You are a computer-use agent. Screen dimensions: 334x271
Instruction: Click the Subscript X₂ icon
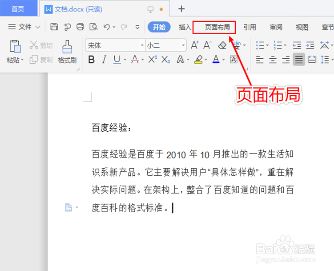click(166, 60)
